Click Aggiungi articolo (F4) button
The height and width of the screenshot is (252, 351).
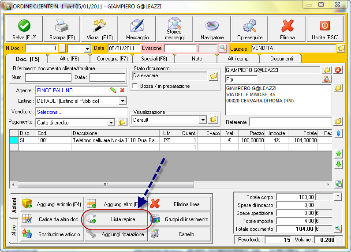click(x=52, y=204)
